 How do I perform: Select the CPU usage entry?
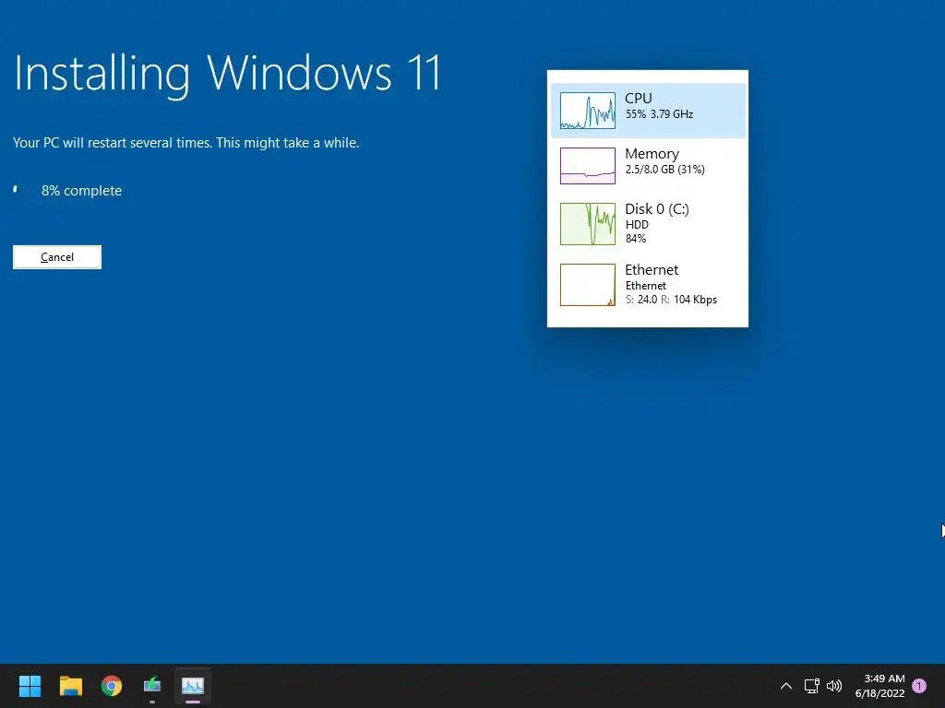648,111
